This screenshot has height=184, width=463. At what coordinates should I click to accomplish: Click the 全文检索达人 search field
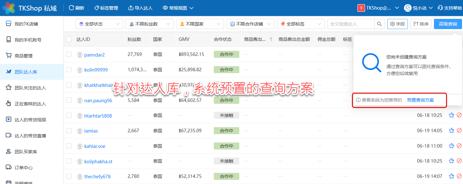coord(351,24)
